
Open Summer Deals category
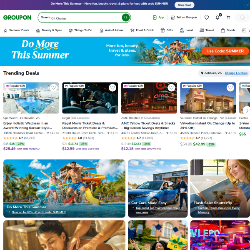(x=16, y=30)
